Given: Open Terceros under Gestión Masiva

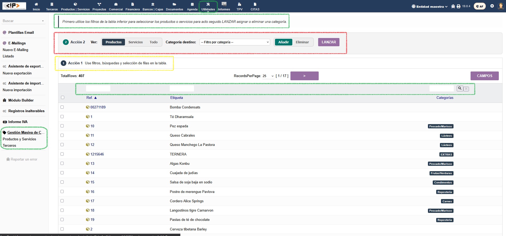Looking at the screenshot, I should (x=9, y=145).
